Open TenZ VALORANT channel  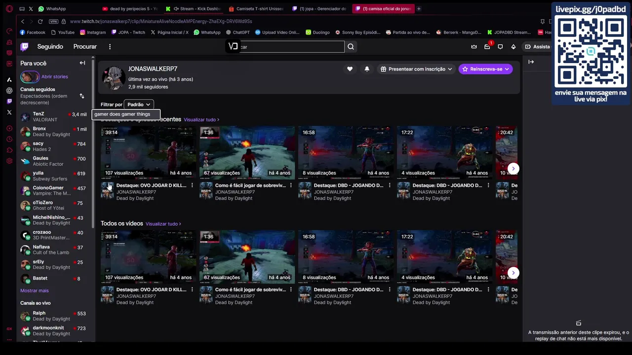pyautogui.click(x=53, y=116)
